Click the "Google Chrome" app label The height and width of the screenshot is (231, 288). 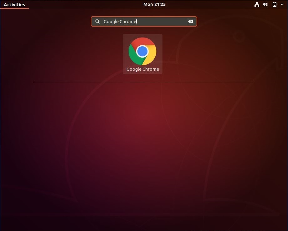tap(143, 69)
